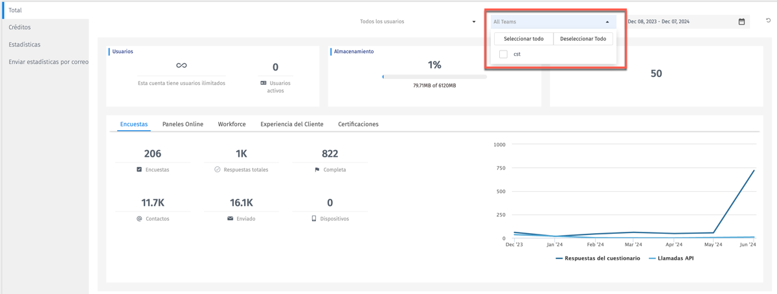Switch to the Paneles Online tab
The width and height of the screenshot is (777, 294).
(183, 124)
